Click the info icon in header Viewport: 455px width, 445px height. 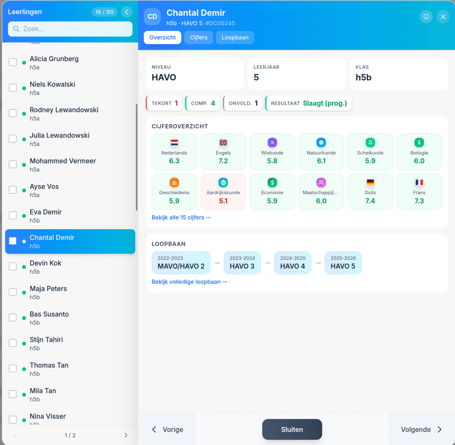coord(426,17)
